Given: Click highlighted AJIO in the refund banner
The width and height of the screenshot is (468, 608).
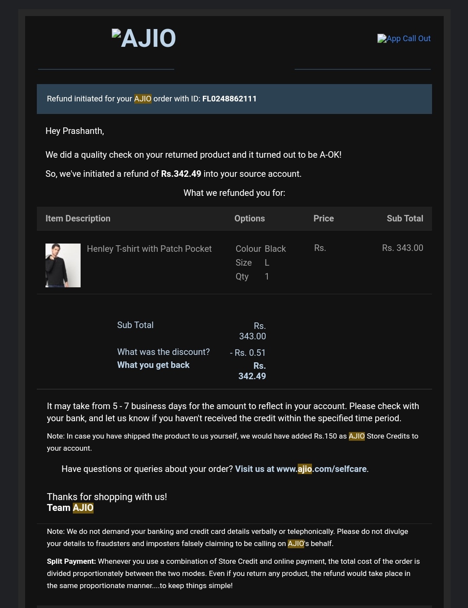Looking at the screenshot, I should click(143, 99).
